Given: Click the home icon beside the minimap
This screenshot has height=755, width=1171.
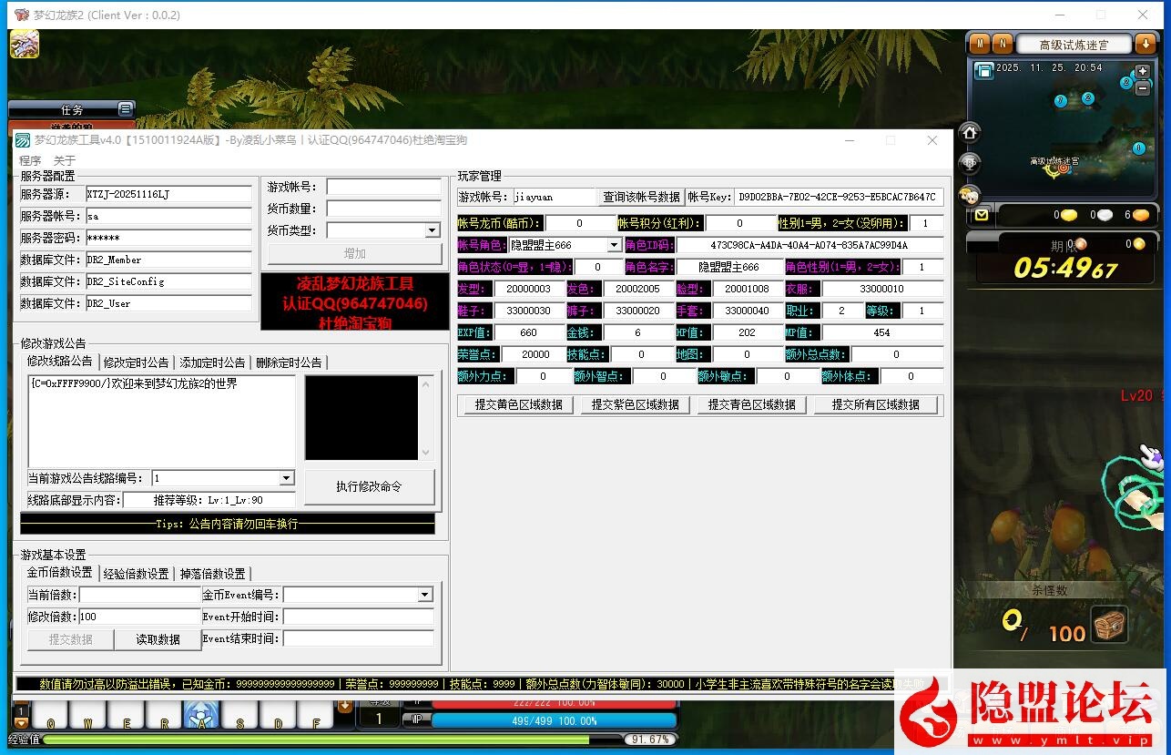Looking at the screenshot, I should 970,133.
